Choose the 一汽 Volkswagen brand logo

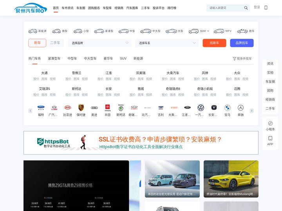pos(201,108)
